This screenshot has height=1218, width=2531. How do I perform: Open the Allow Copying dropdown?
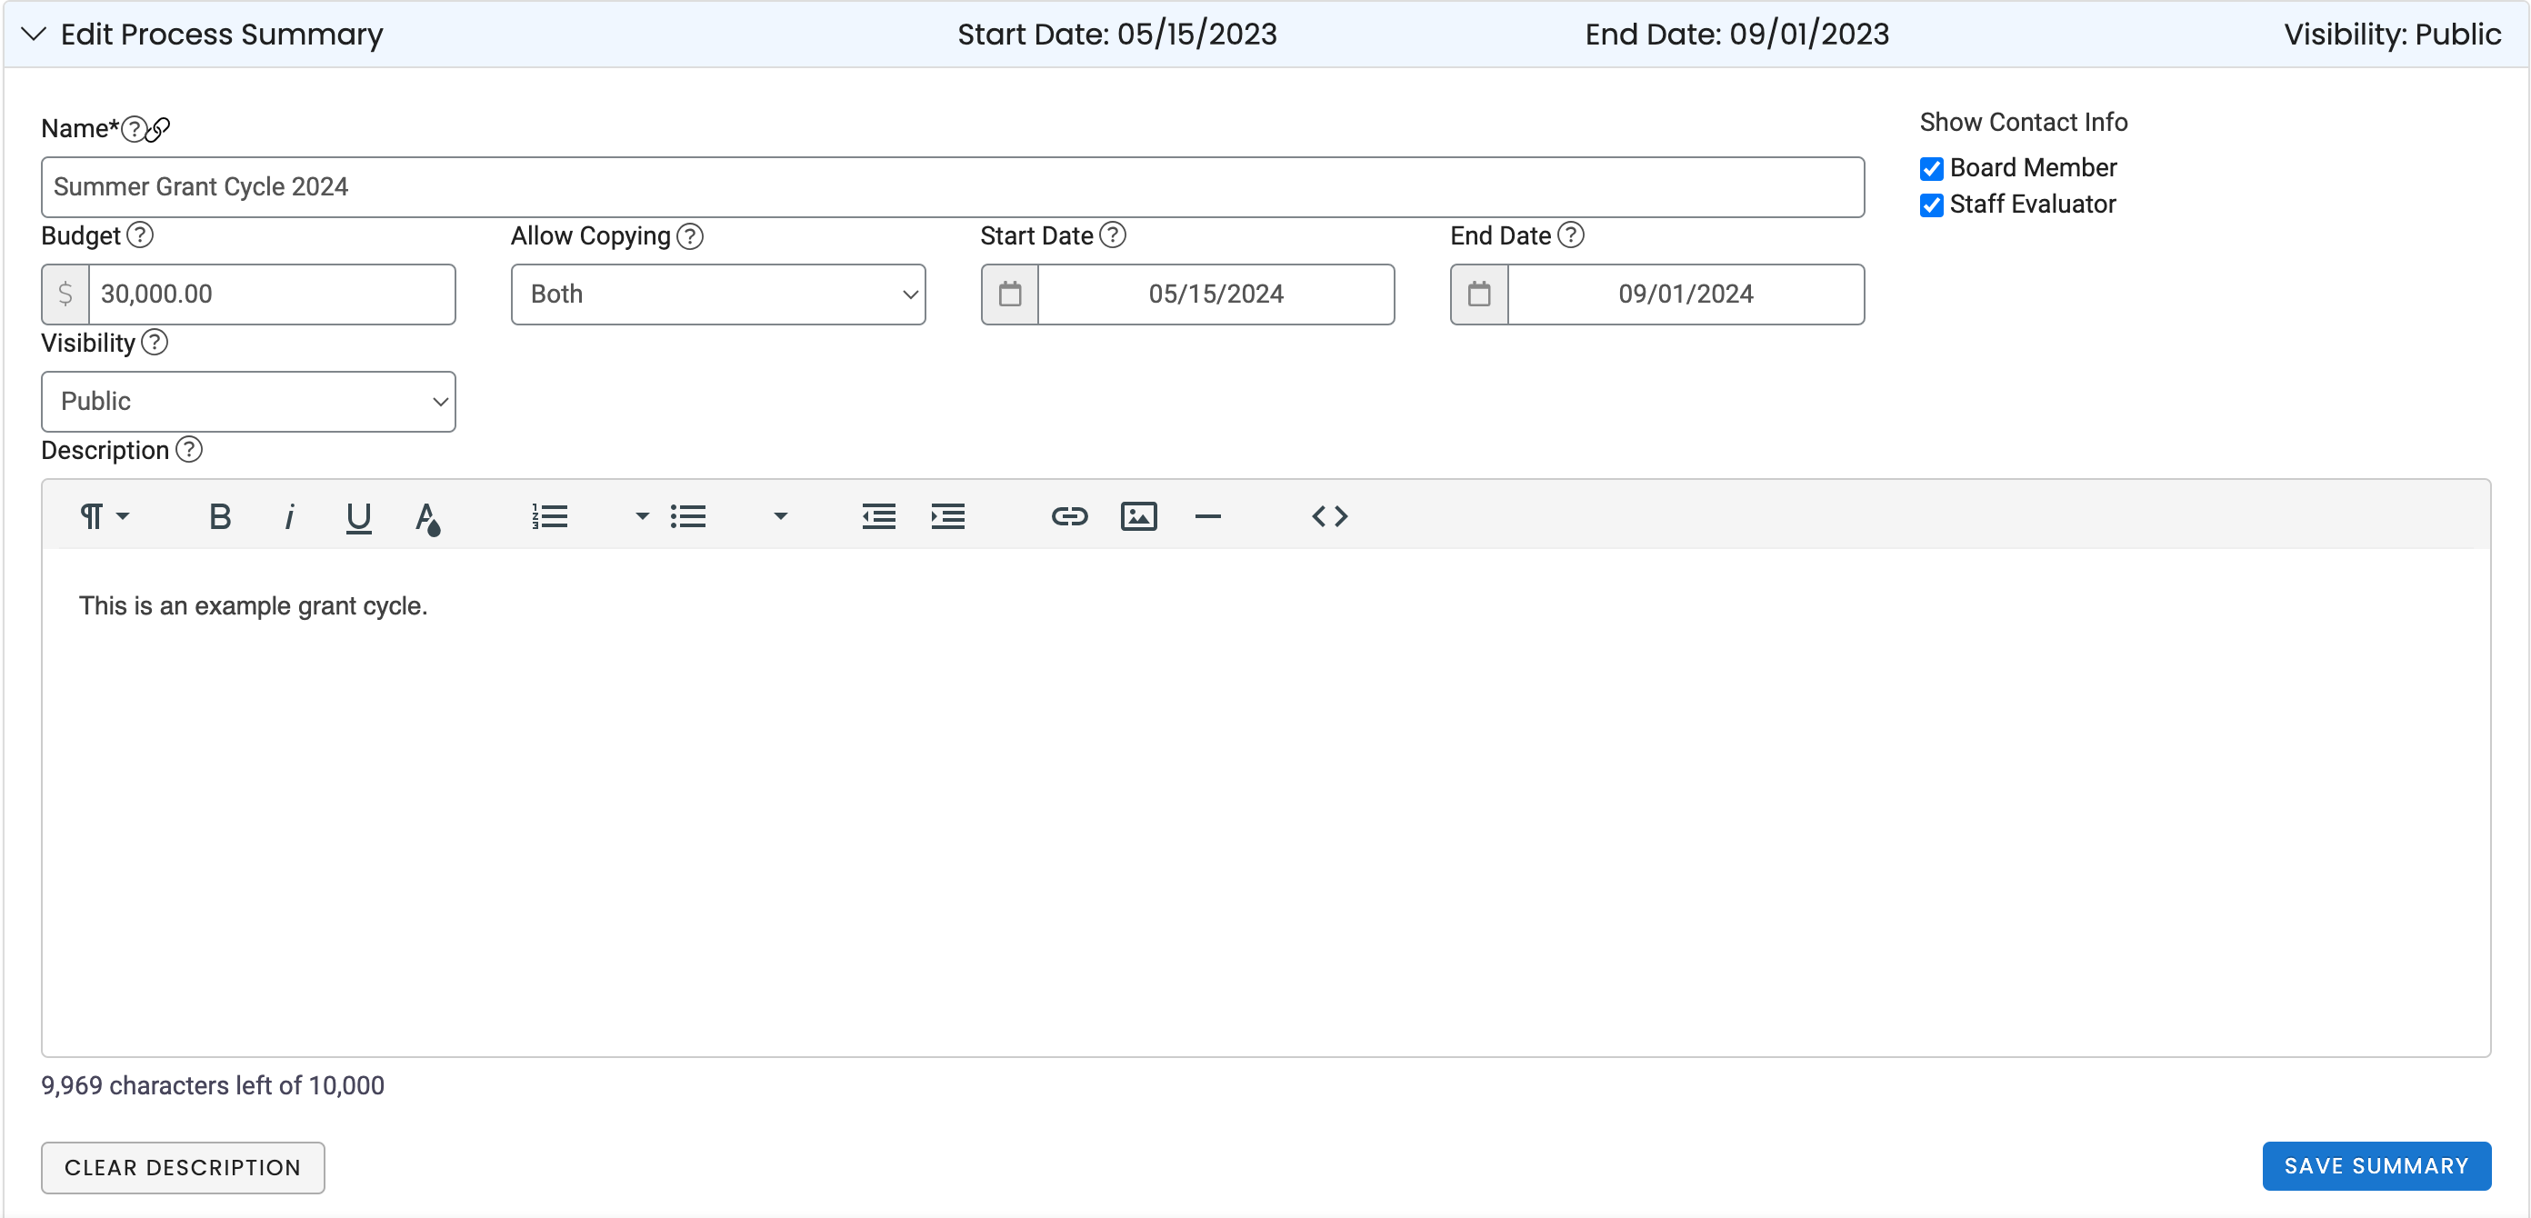(717, 293)
